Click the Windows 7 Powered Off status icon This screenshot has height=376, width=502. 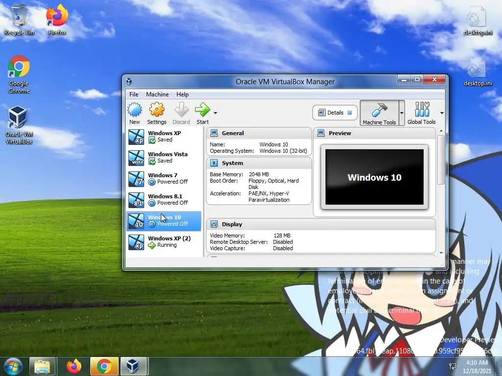click(152, 182)
